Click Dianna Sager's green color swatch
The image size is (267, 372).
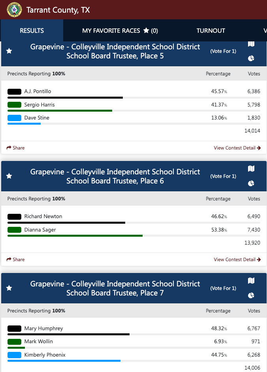coord(14,230)
